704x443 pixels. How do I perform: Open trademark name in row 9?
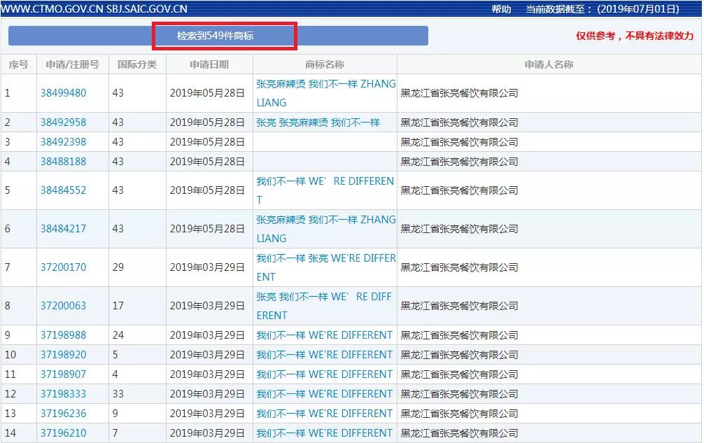324,335
